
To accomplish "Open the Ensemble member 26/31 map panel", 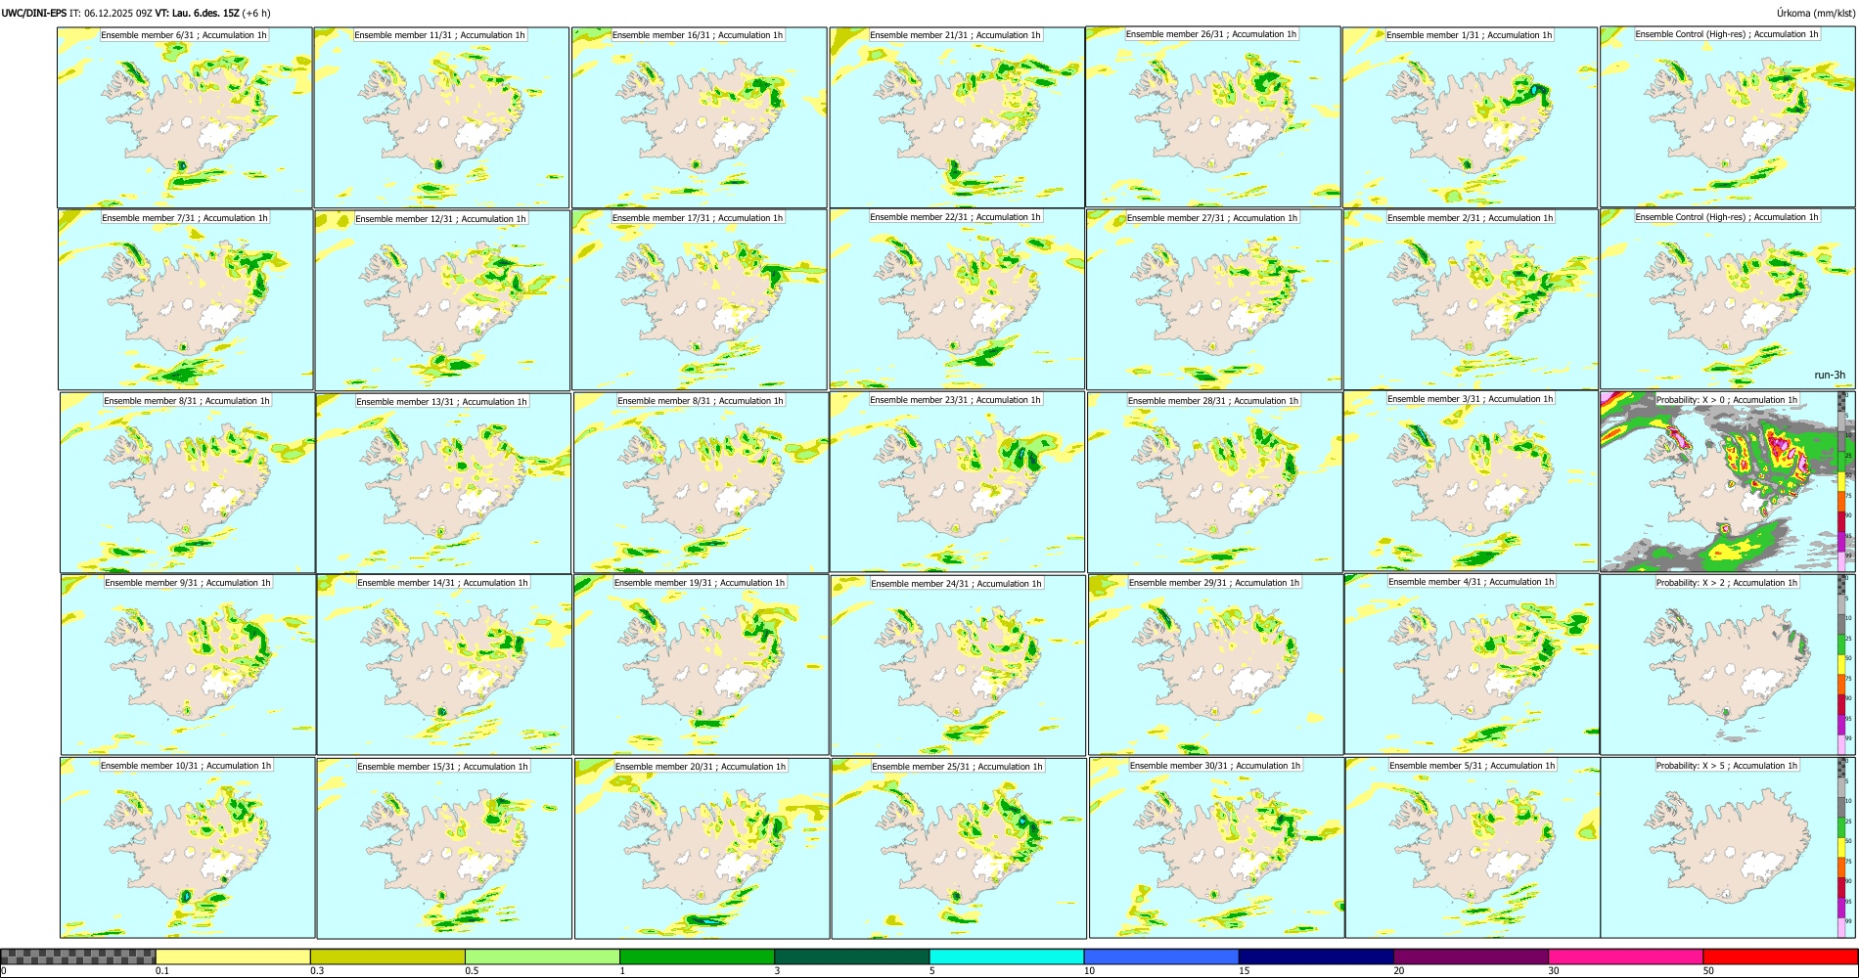I will click(x=1213, y=116).
